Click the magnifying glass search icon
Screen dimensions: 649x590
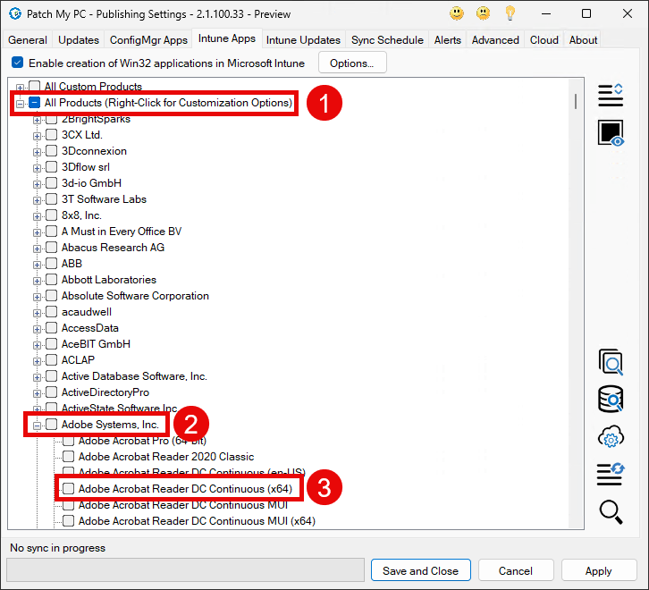tap(611, 511)
